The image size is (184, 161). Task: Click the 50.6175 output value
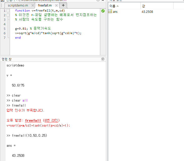18,85
